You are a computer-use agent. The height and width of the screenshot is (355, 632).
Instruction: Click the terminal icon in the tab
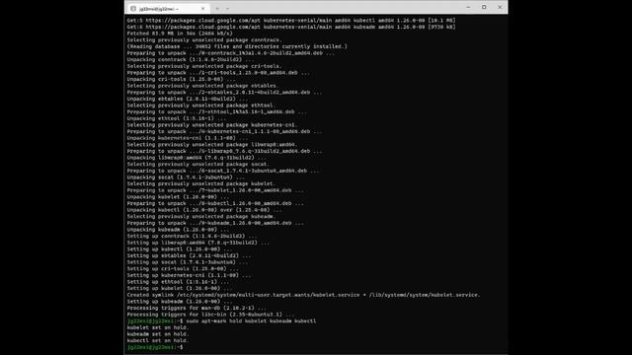tap(133, 9)
